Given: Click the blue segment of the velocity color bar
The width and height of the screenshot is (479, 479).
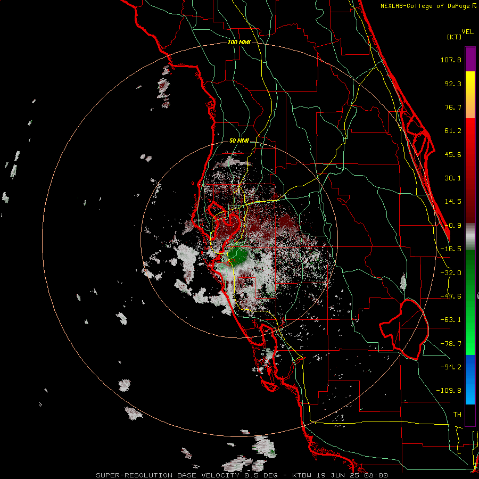Looking at the screenshot, I should (470, 379).
